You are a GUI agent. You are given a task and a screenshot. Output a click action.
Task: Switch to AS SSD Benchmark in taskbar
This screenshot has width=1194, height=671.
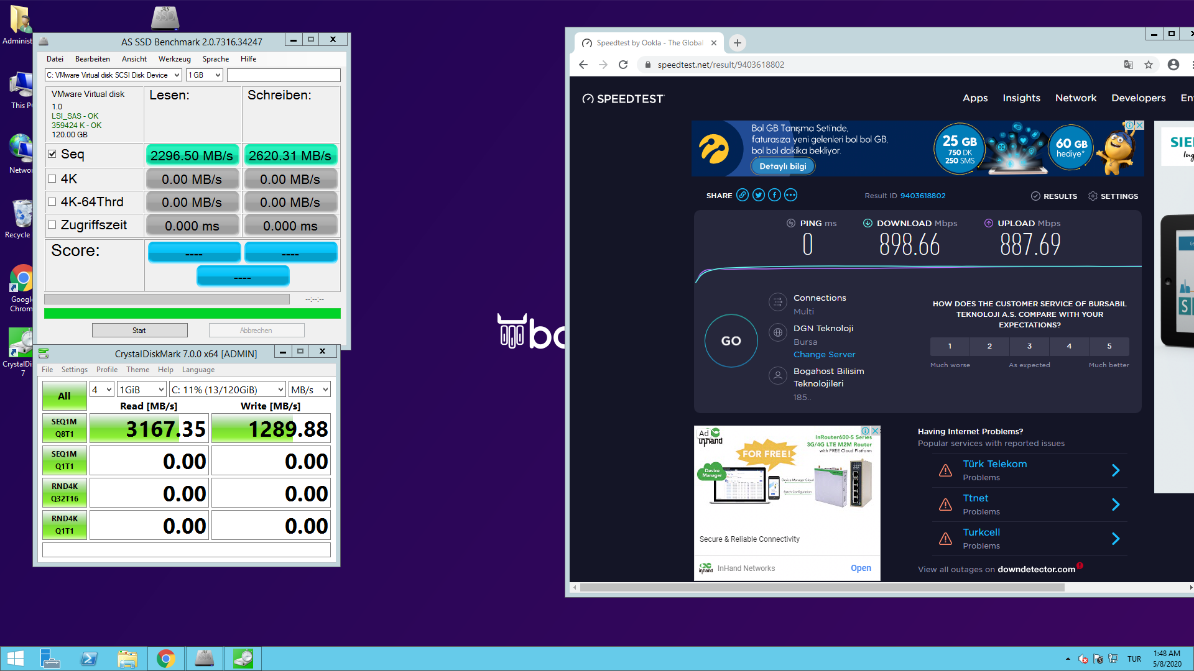(205, 659)
